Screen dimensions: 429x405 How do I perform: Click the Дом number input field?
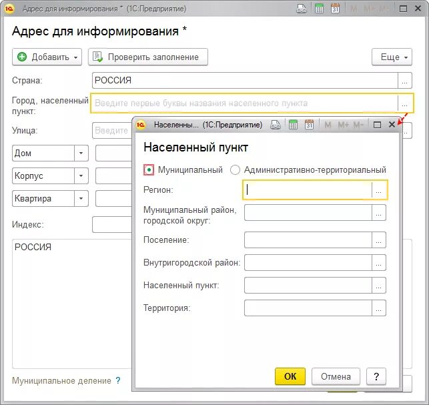[x=114, y=153]
